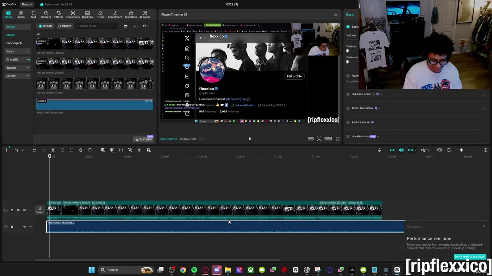Adjust the Fade out slider
492x276 pixels.
coord(347,62)
